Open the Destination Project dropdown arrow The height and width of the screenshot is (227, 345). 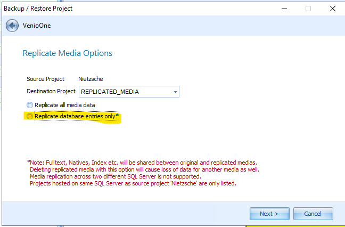pos(175,92)
